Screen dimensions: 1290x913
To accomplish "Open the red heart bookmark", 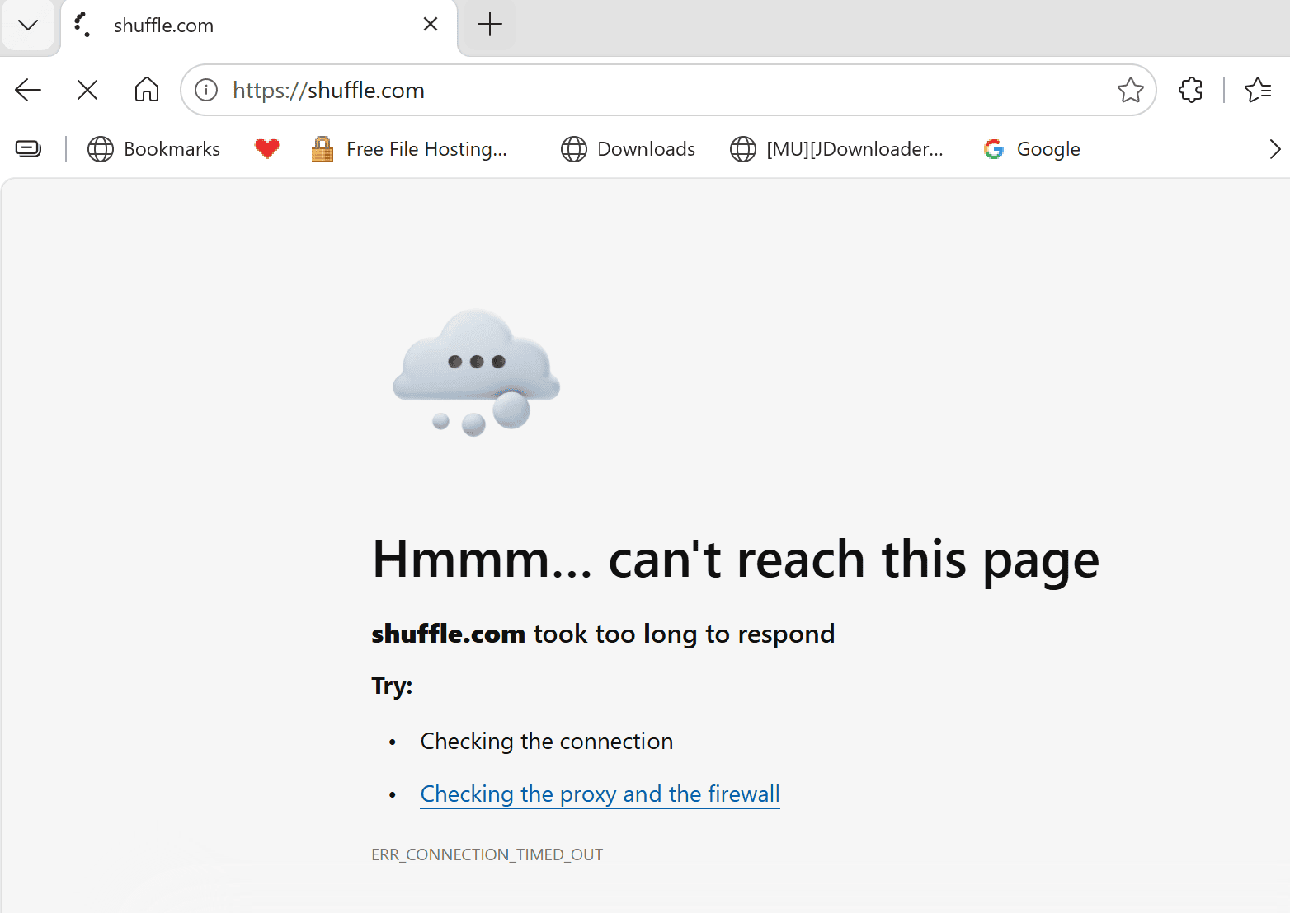I will coord(266,149).
